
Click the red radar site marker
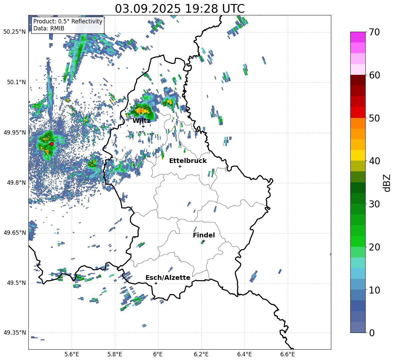(52, 144)
